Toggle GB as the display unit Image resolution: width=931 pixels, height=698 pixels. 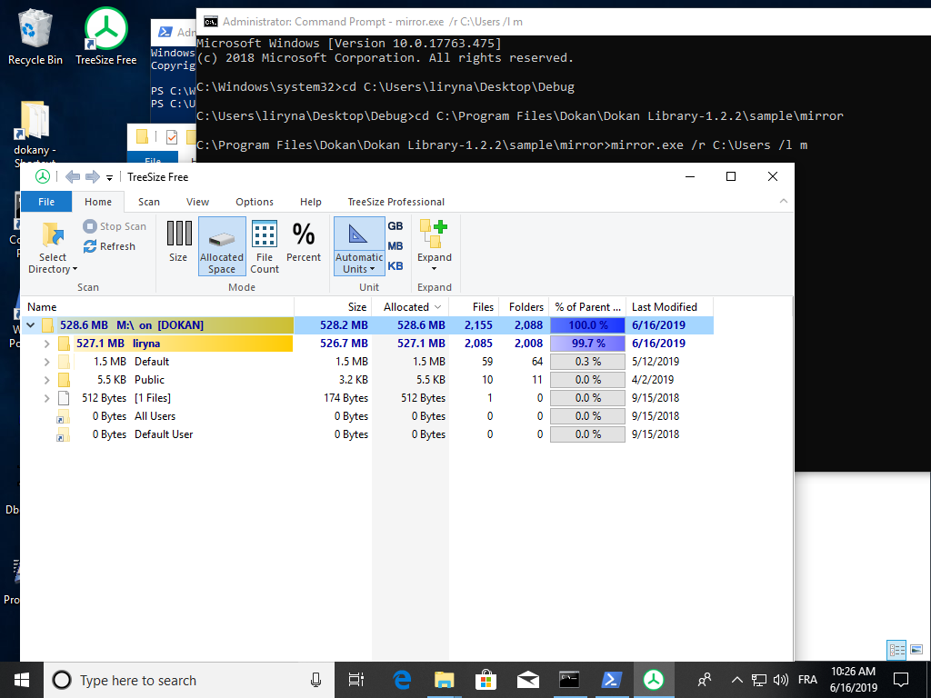click(395, 225)
